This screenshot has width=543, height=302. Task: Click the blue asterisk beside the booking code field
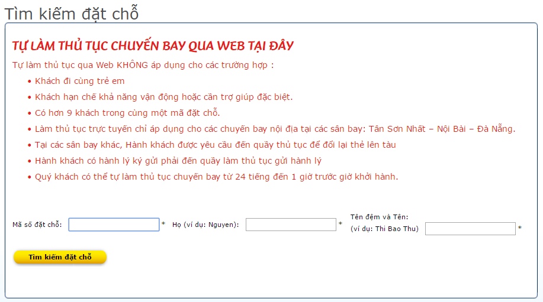point(163,225)
